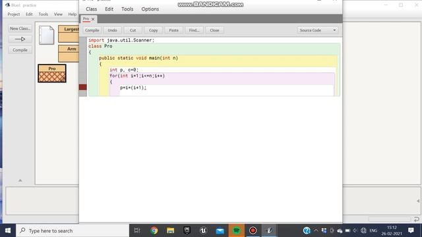This screenshot has height=237, width=422.
Task: Click the red breakpoint margin marker
Action: pyautogui.click(x=83, y=87)
